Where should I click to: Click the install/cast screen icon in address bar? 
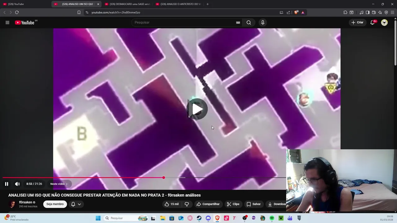[281, 12]
